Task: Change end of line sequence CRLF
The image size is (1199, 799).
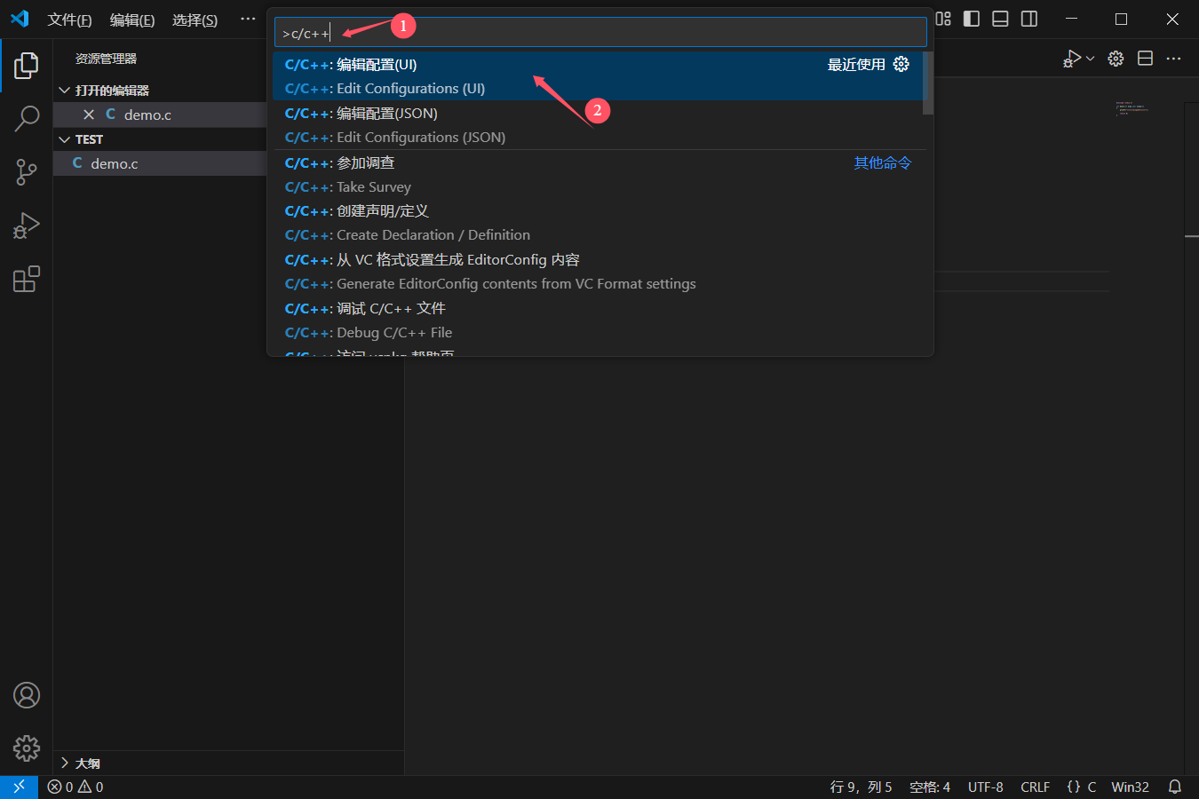Action: (1035, 787)
